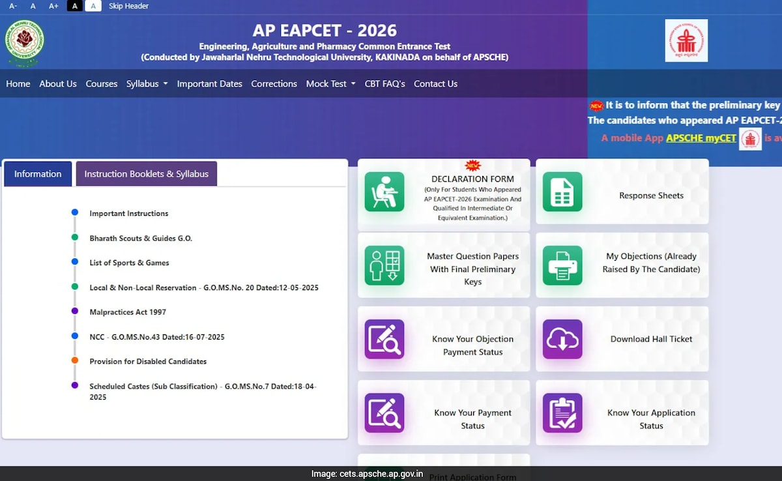Open the Courses menu item
782x481 pixels.
pos(102,83)
